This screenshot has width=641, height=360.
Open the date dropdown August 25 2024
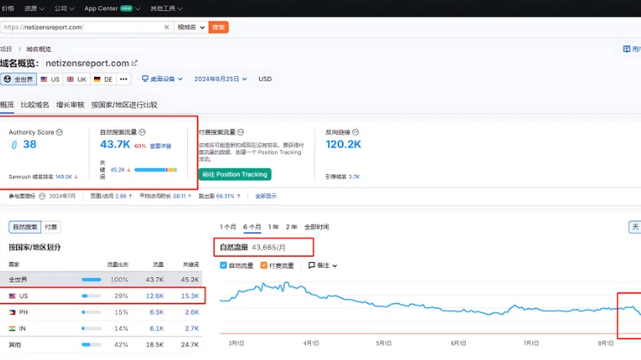(x=221, y=78)
